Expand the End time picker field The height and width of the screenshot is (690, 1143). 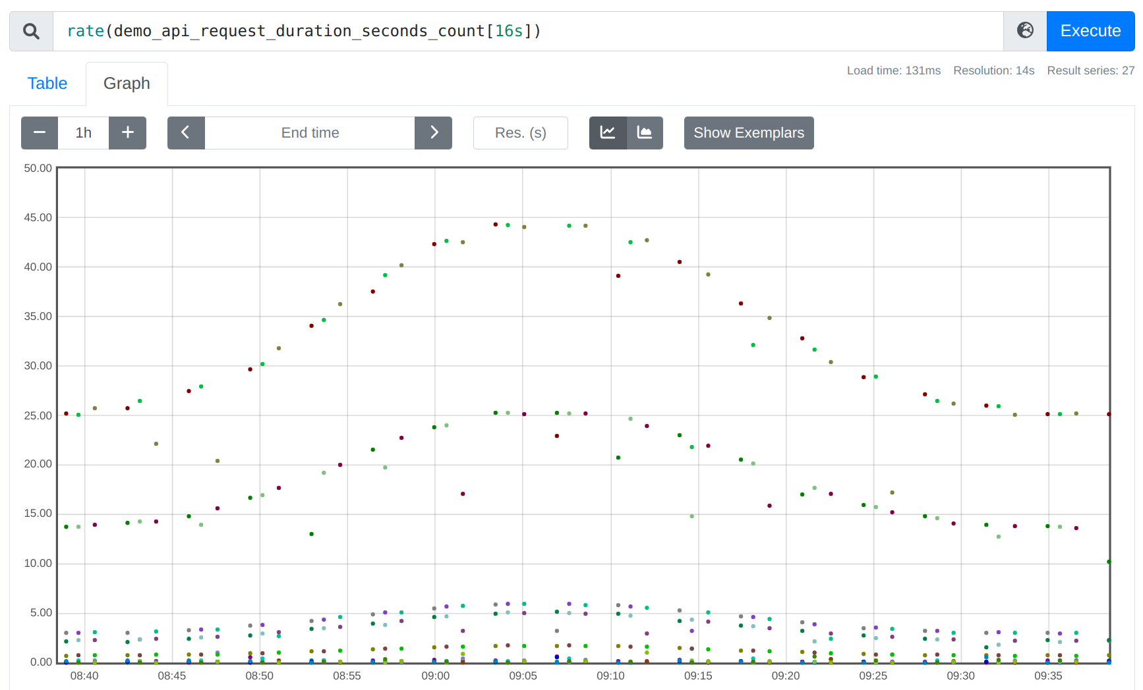pos(310,132)
